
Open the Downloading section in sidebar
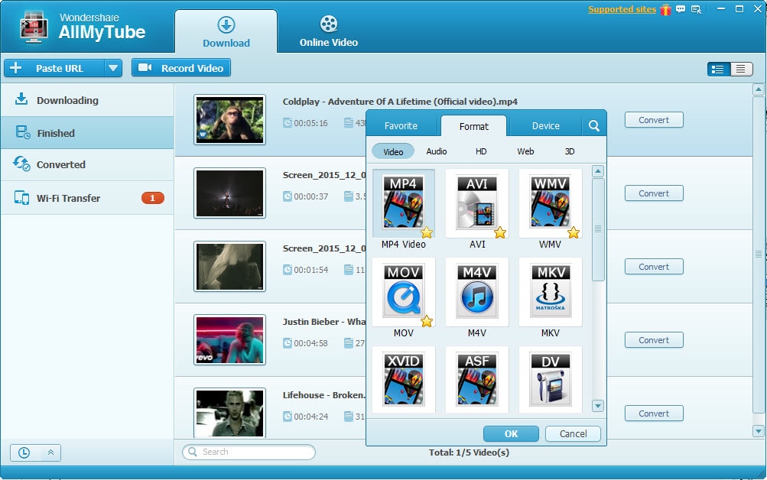click(x=87, y=100)
